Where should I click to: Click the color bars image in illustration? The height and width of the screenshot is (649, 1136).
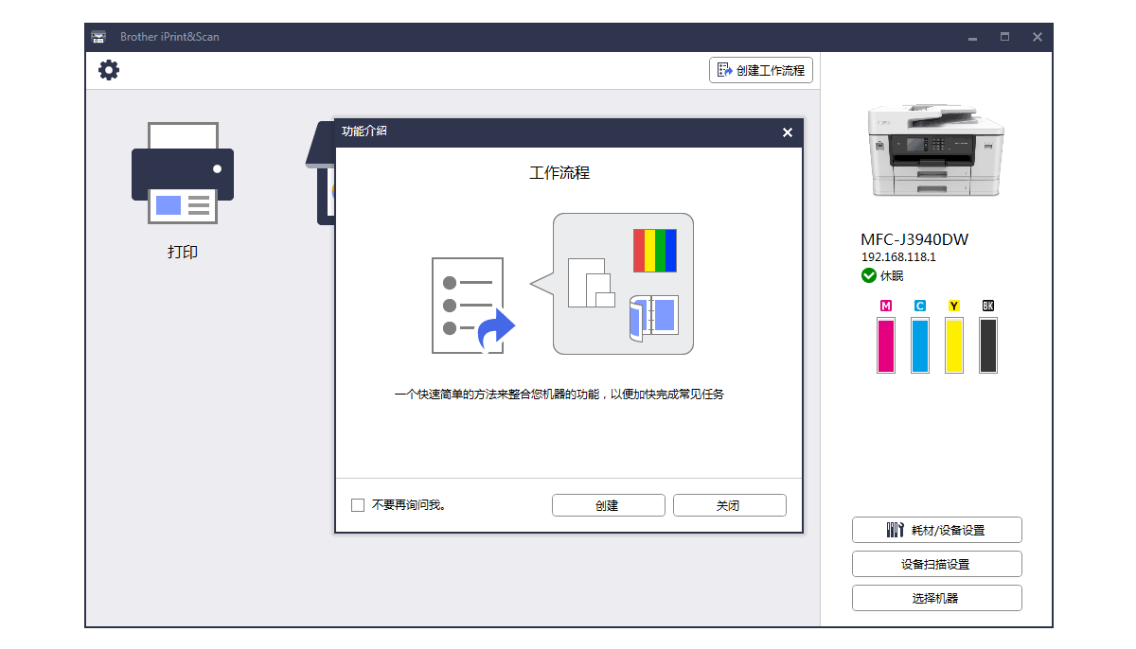(655, 251)
